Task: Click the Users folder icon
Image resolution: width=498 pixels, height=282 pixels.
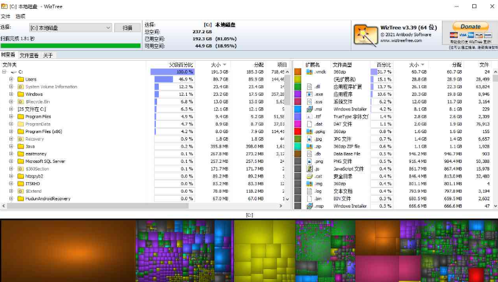Action: (20, 79)
